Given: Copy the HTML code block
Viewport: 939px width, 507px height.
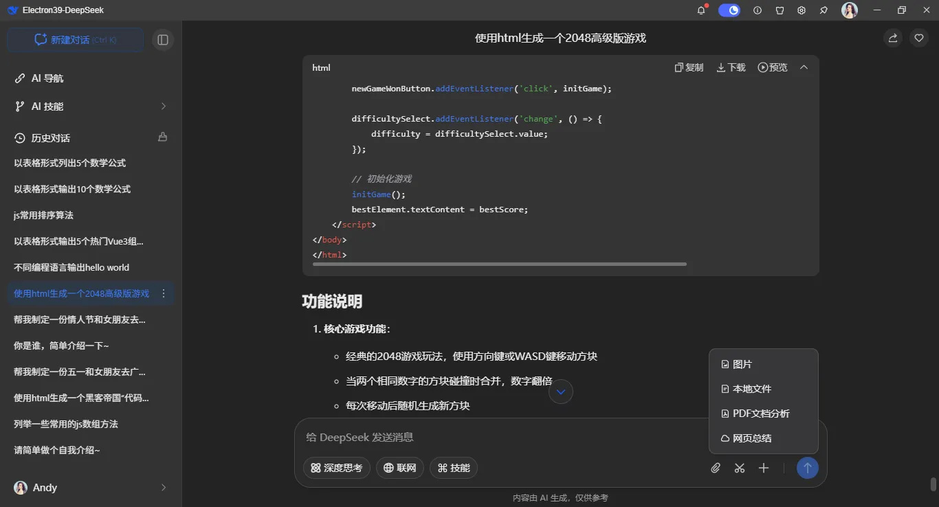Looking at the screenshot, I should 689,67.
